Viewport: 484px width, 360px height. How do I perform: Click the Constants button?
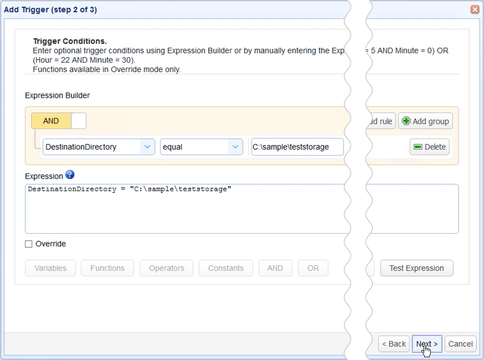tap(225, 268)
